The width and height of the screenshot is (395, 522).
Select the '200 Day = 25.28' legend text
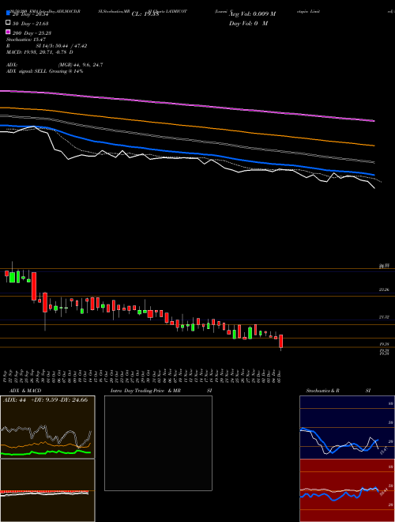(32, 33)
